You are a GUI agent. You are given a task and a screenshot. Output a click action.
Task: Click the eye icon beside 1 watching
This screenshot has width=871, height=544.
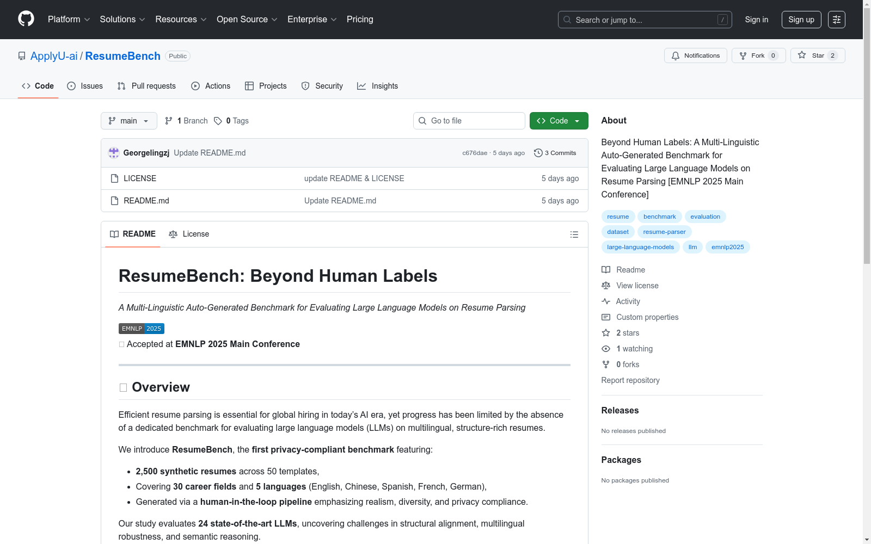point(606,349)
